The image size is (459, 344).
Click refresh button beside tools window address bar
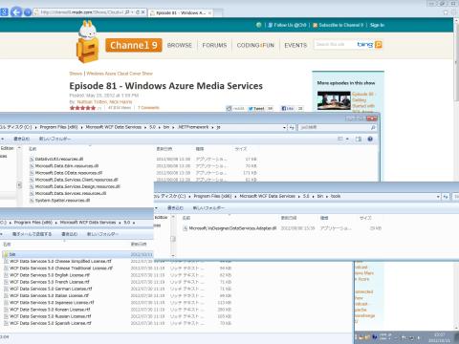coord(446,197)
